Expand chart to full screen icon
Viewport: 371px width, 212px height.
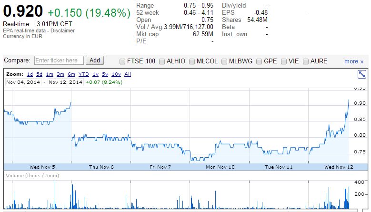click(x=362, y=74)
